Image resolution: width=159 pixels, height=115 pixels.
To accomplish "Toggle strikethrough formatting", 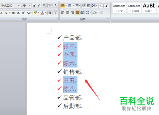I will (14, 13).
